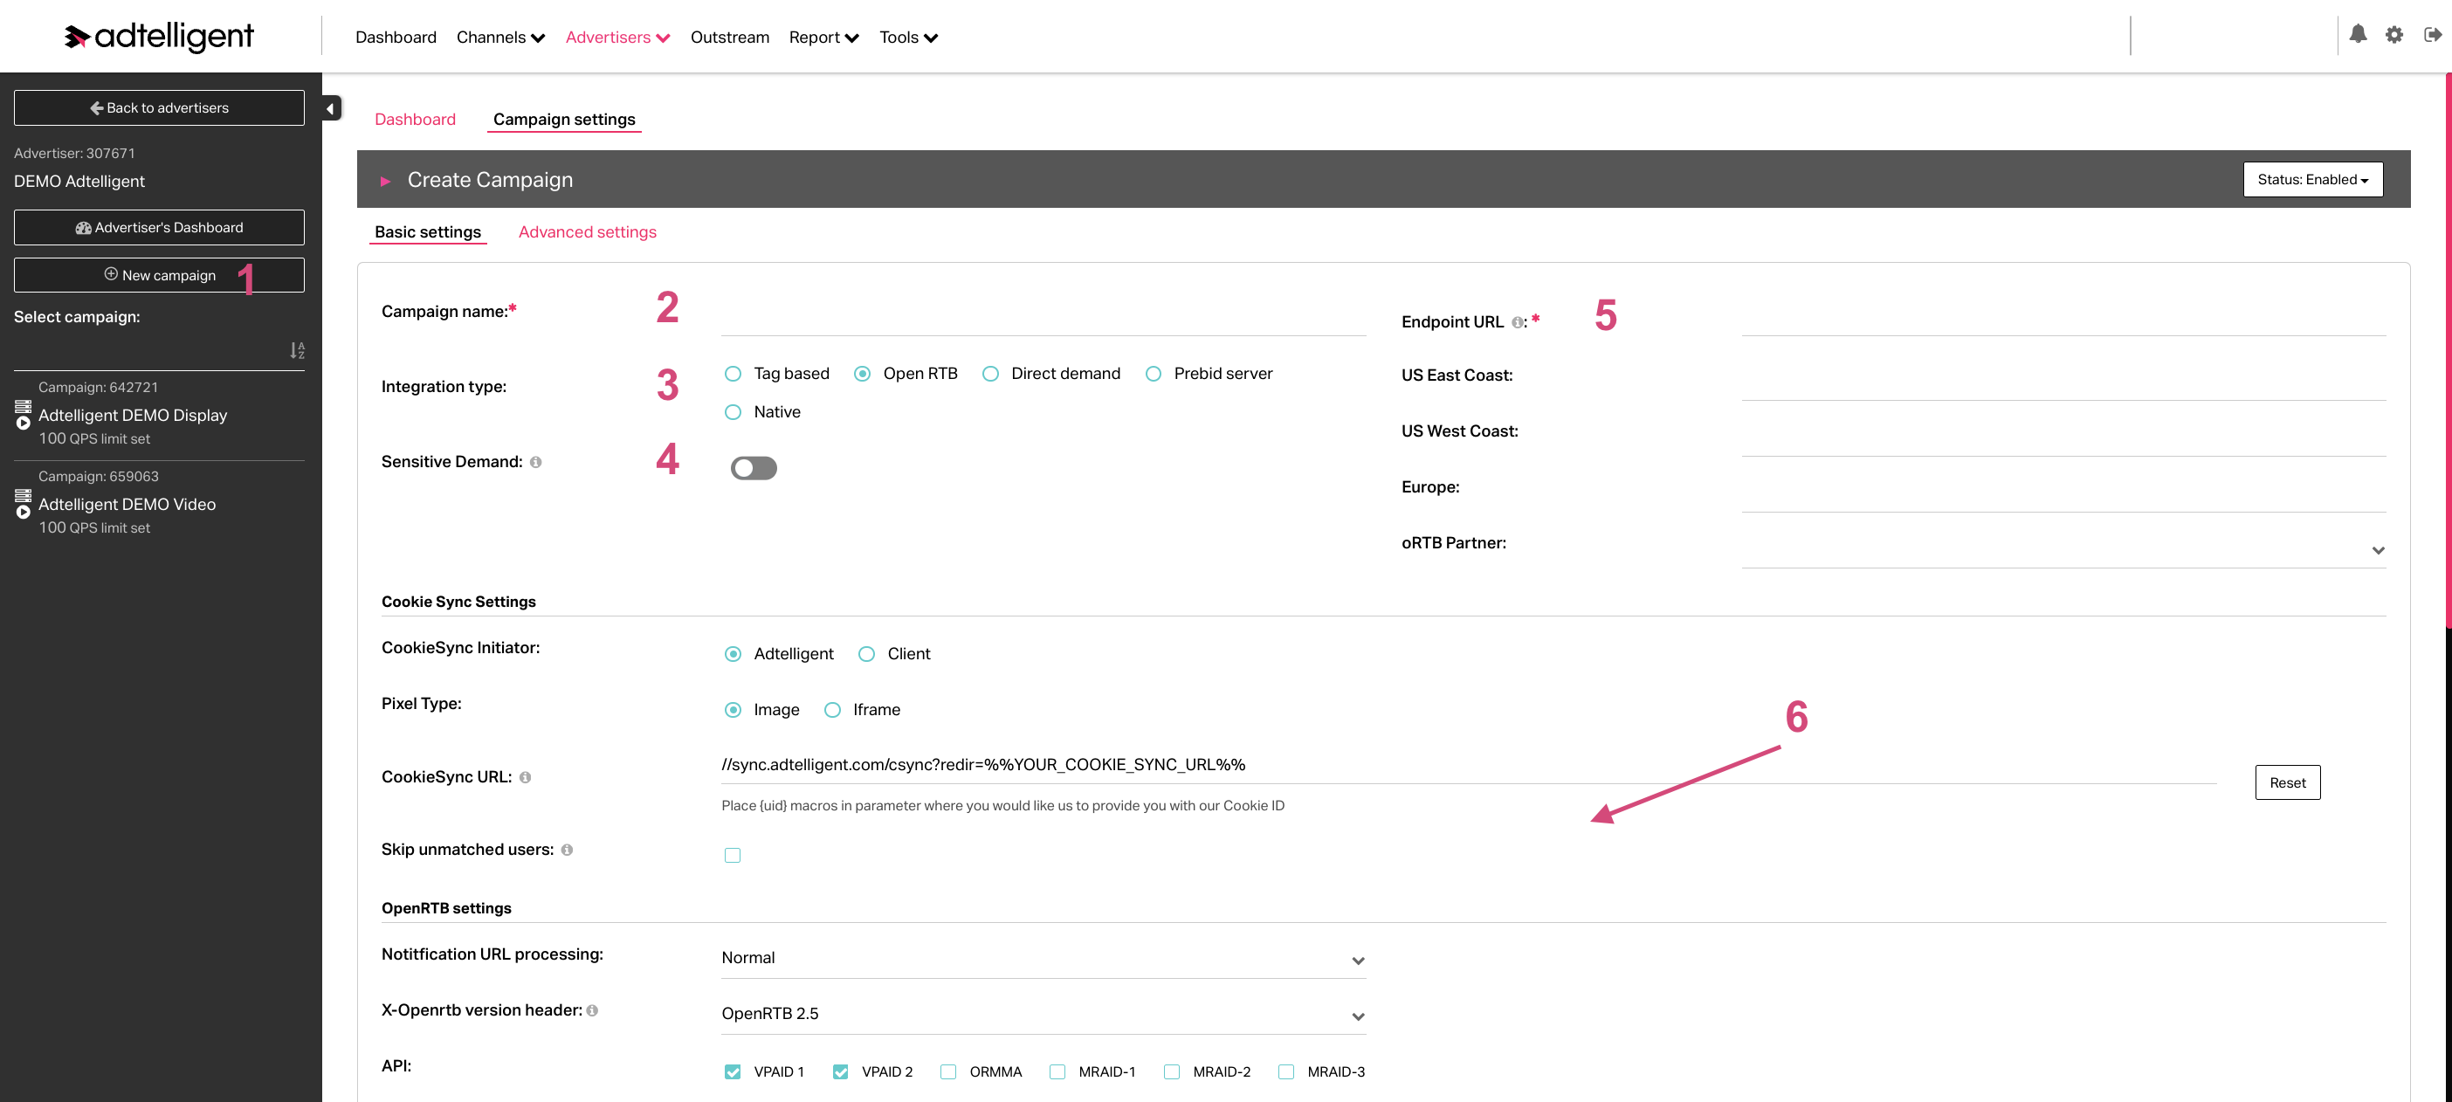Image resolution: width=2452 pixels, height=1102 pixels.
Task: Click the server icon beside campaign 642721
Action: point(23,406)
